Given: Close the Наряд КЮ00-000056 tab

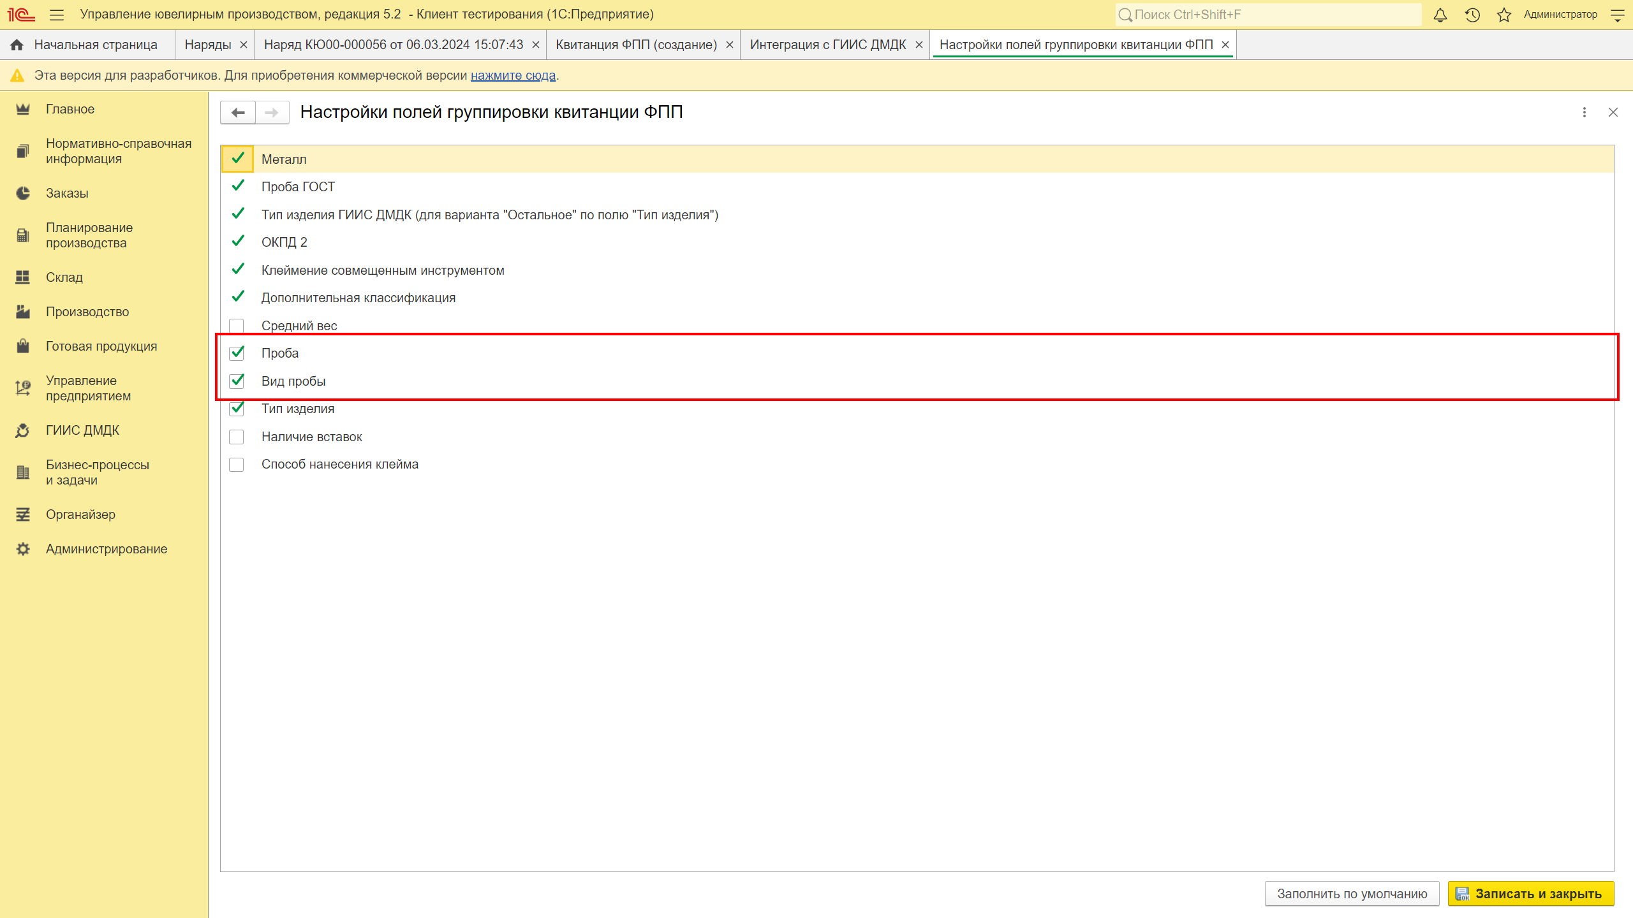Looking at the screenshot, I should [x=536, y=45].
